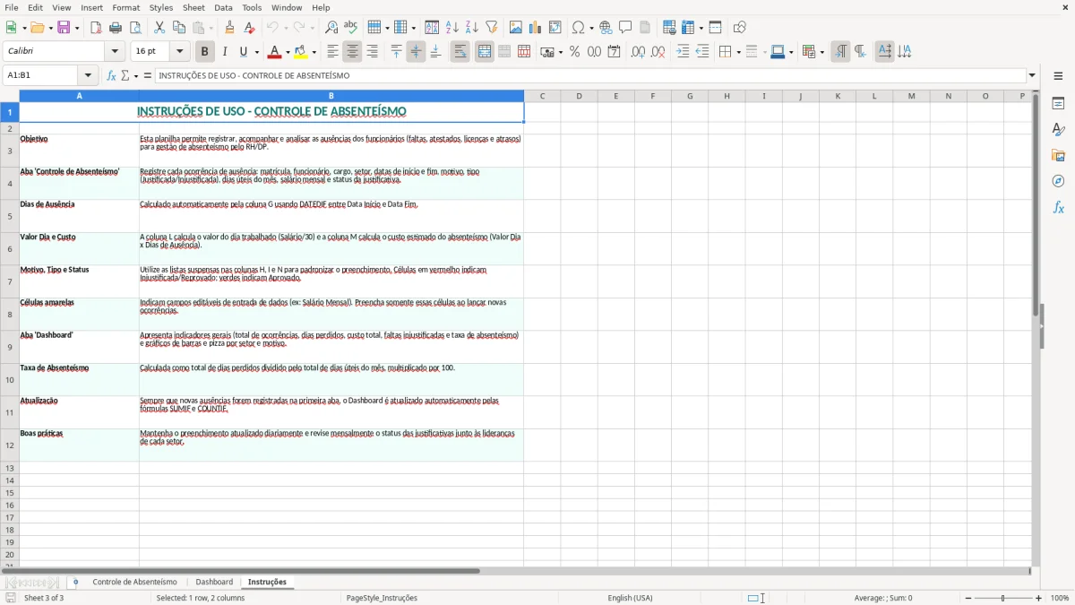Open the Background Color dropdown arrow
The width and height of the screenshot is (1075, 605).
click(x=314, y=52)
